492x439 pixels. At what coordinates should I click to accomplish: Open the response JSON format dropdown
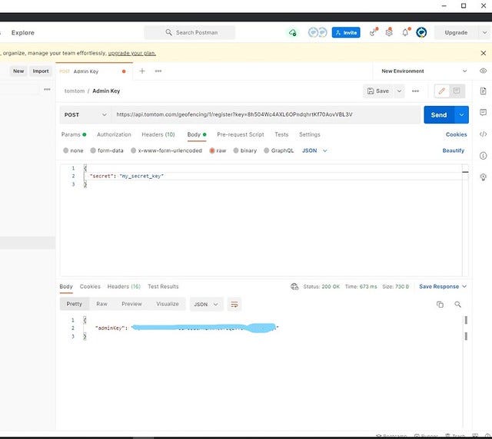pyautogui.click(x=206, y=304)
